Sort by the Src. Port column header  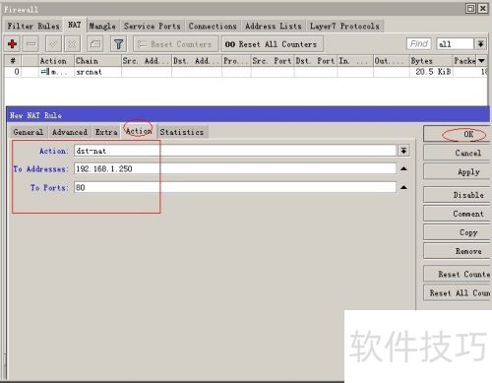click(x=273, y=61)
